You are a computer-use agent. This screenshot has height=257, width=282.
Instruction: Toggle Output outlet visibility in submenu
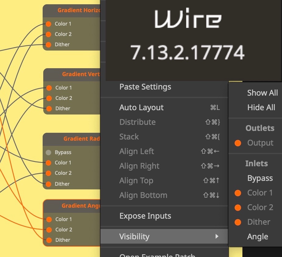260,143
